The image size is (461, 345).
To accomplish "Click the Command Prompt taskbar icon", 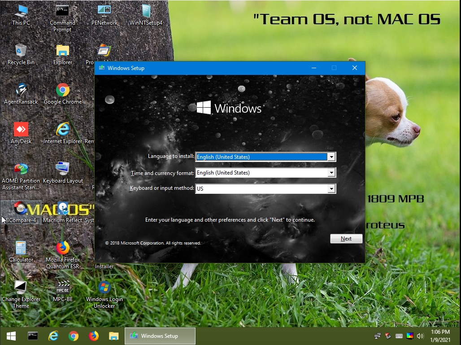I will [x=33, y=336].
